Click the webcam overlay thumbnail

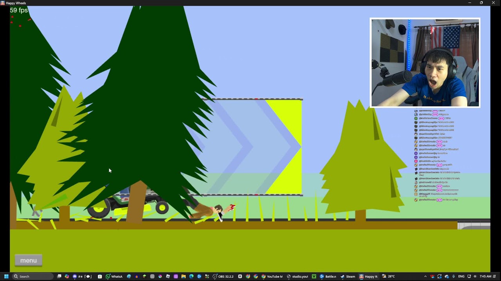(x=425, y=62)
